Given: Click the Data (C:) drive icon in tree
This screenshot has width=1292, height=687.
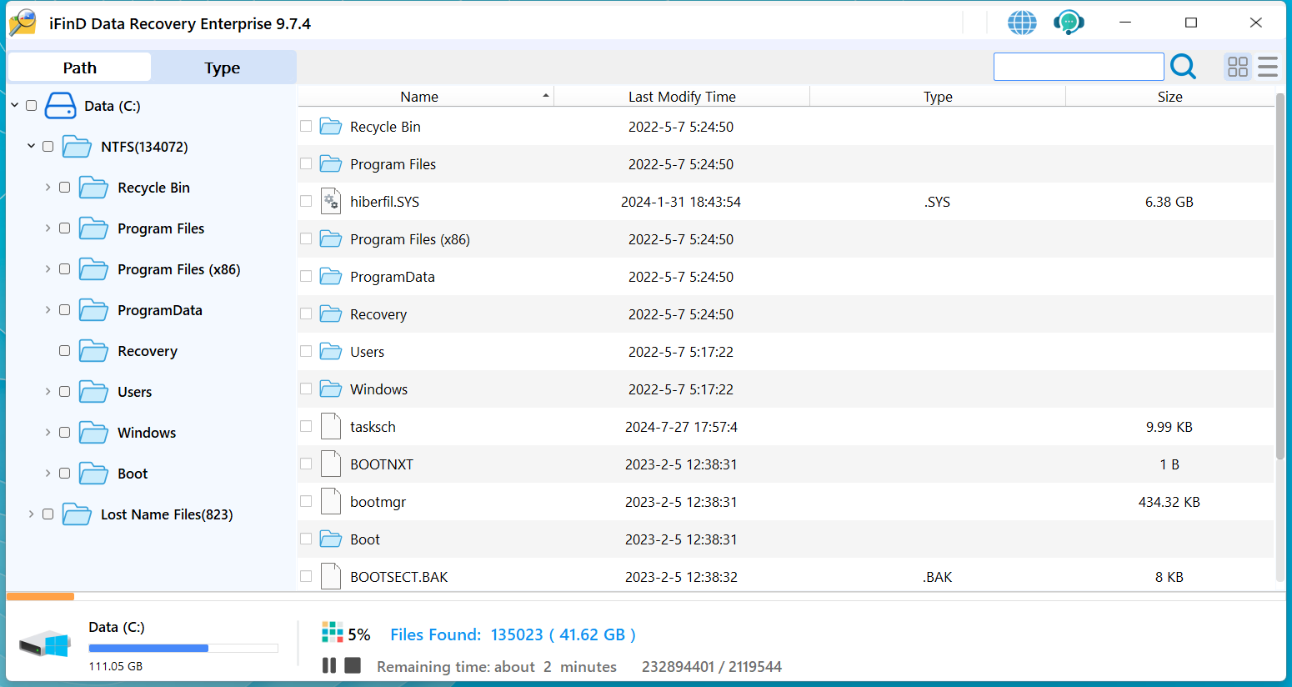Looking at the screenshot, I should [x=60, y=106].
